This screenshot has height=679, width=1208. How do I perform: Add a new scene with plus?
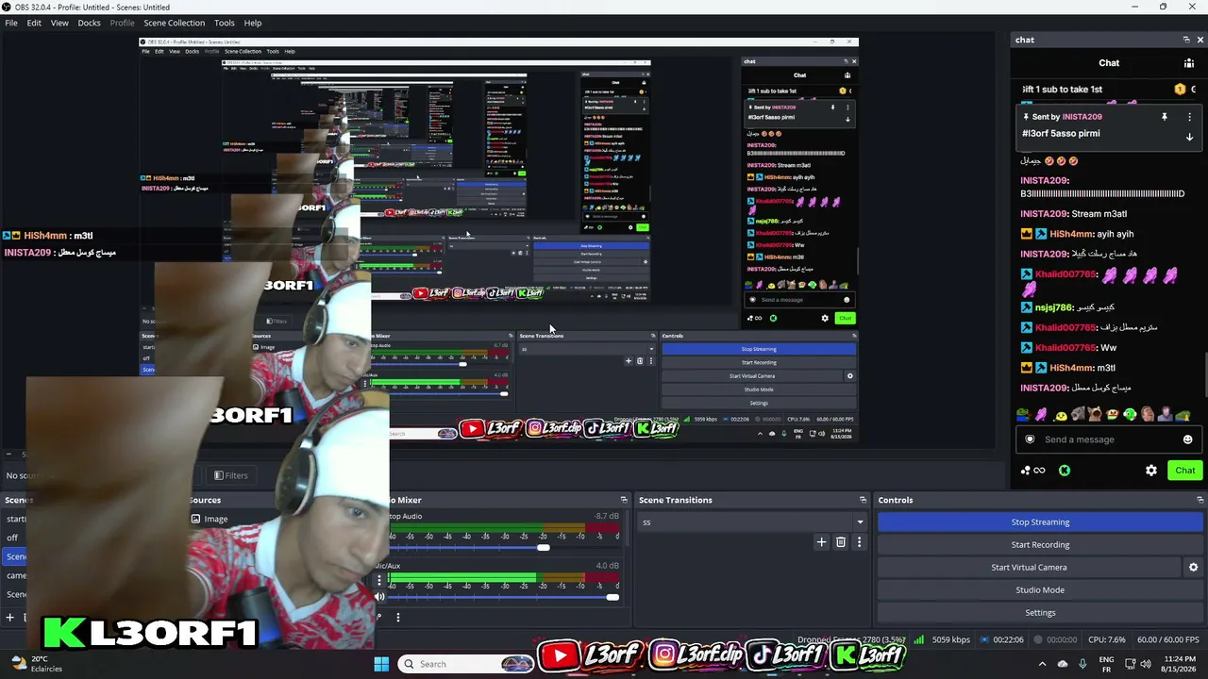(x=10, y=618)
